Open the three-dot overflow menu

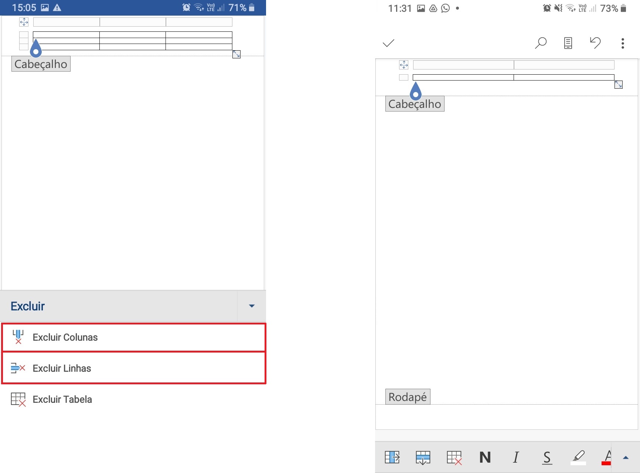[x=623, y=43]
